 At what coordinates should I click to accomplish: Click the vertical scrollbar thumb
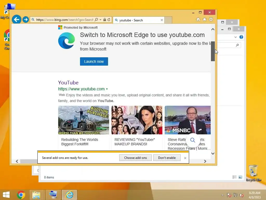coord(213,51)
